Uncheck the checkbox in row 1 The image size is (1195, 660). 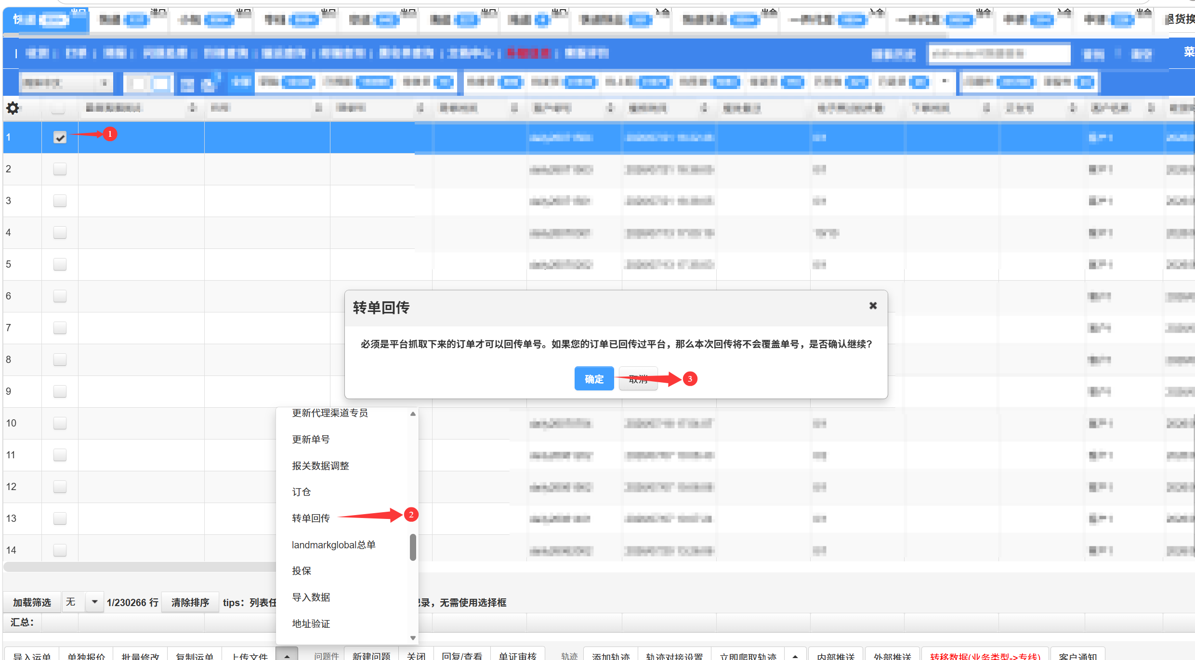click(60, 138)
